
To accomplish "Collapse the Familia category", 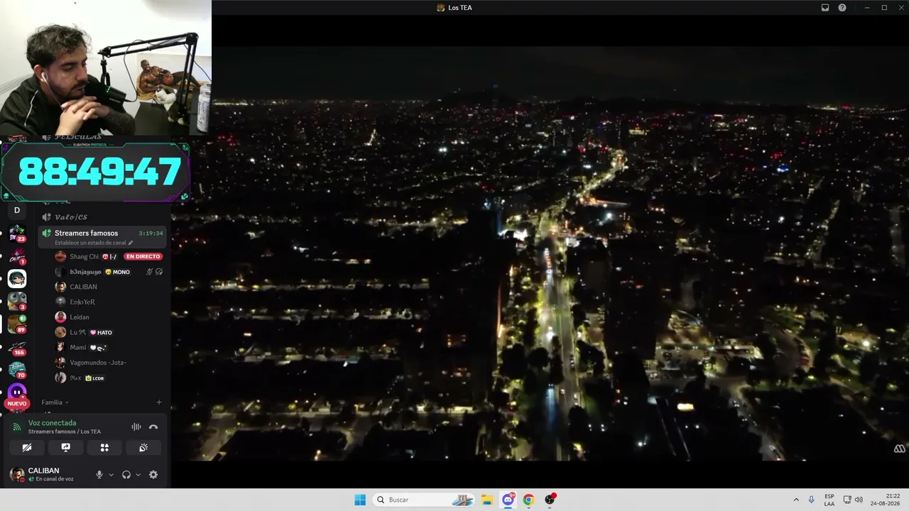I will point(55,402).
